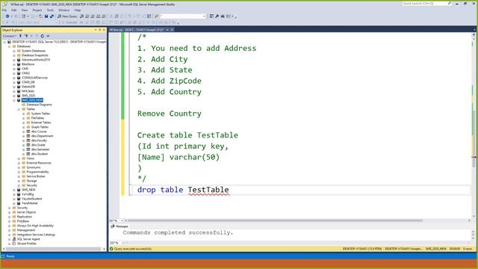Click the Find wrench icon in toolbar

pos(217,16)
